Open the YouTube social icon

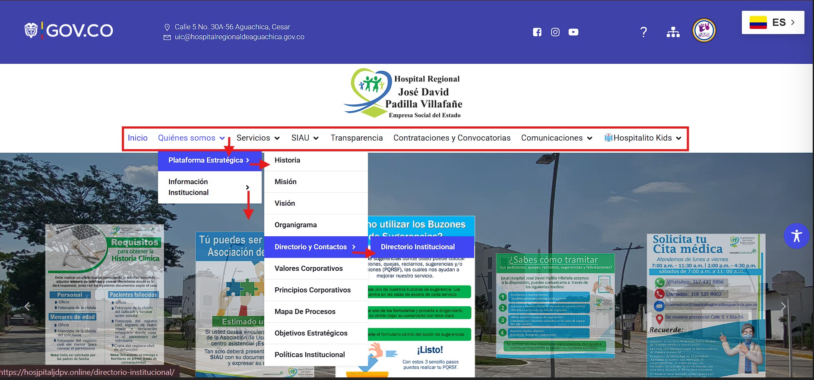(573, 32)
